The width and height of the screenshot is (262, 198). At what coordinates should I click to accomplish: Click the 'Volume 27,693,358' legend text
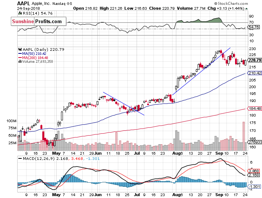tap(37, 62)
